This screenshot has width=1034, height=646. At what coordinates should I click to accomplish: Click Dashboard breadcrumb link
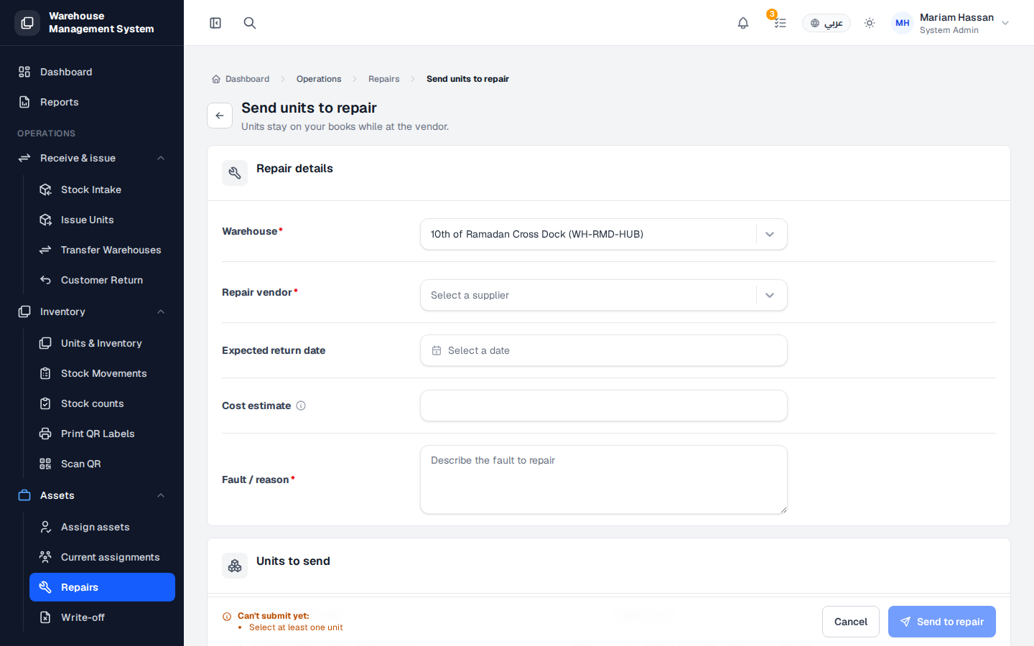pos(241,79)
